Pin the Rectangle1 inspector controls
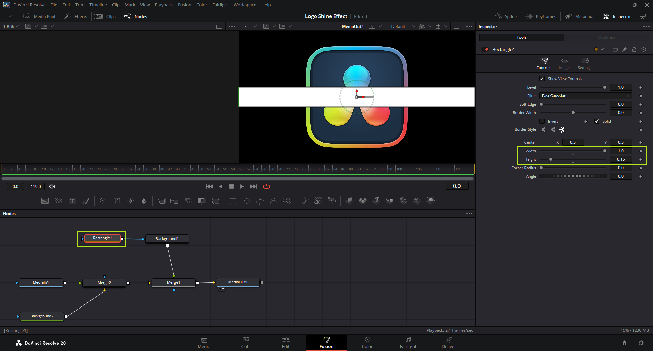Image resolution: width=653 pixels, height=351 pixels. coord(625,50)
